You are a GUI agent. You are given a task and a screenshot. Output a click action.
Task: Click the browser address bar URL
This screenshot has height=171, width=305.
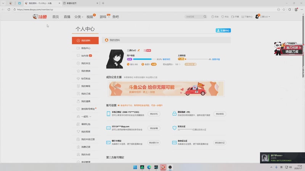click(35, 9)
